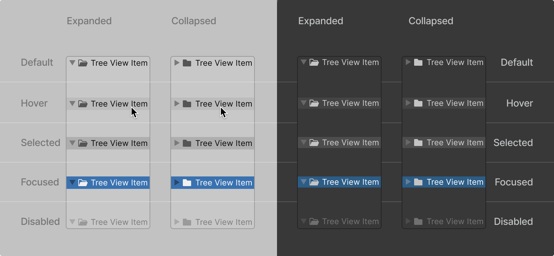Select light Expanded Hover Tree View Item text
The image size is (554, 256).
[x=119, y=104]
